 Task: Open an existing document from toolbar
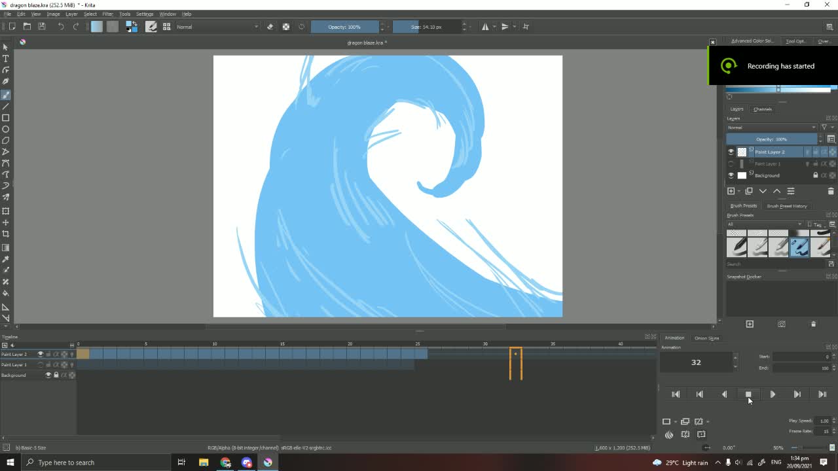(27, 27)
